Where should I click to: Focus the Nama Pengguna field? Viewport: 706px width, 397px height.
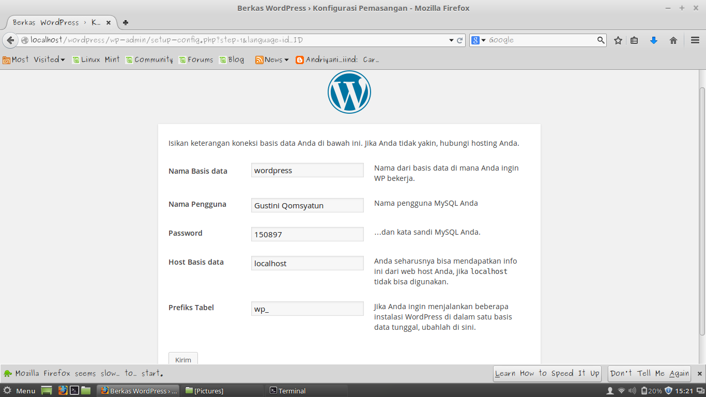coord(308,205)
